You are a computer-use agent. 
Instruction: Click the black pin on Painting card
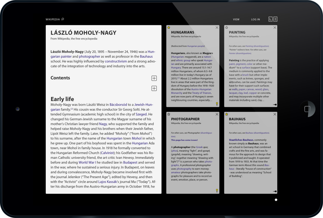pyautogui.click(x=275, y=105)
